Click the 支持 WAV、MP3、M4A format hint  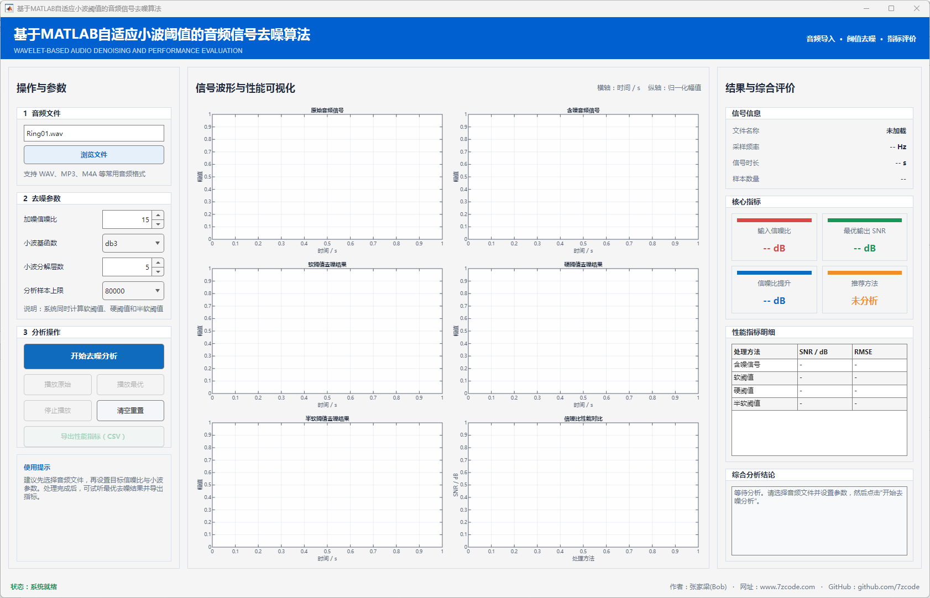tap(85, 174)
